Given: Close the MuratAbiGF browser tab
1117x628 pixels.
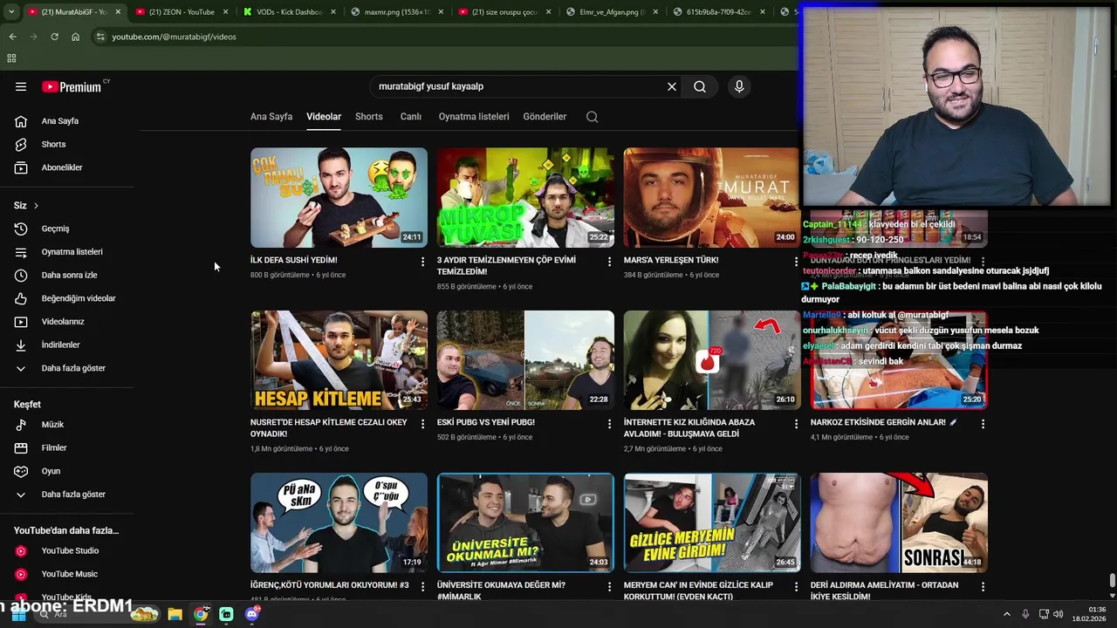Looking at the screenshot, I should pos(118,12).
